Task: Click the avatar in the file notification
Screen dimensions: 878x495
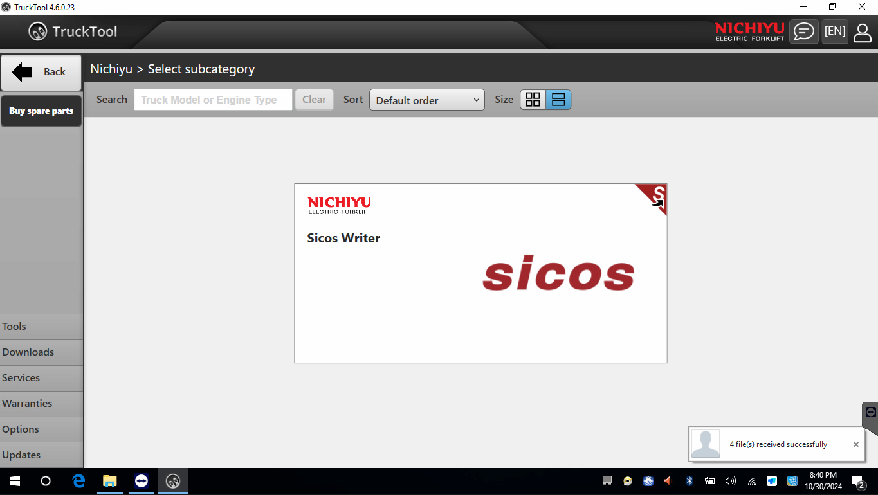Action: coord(706,444)
